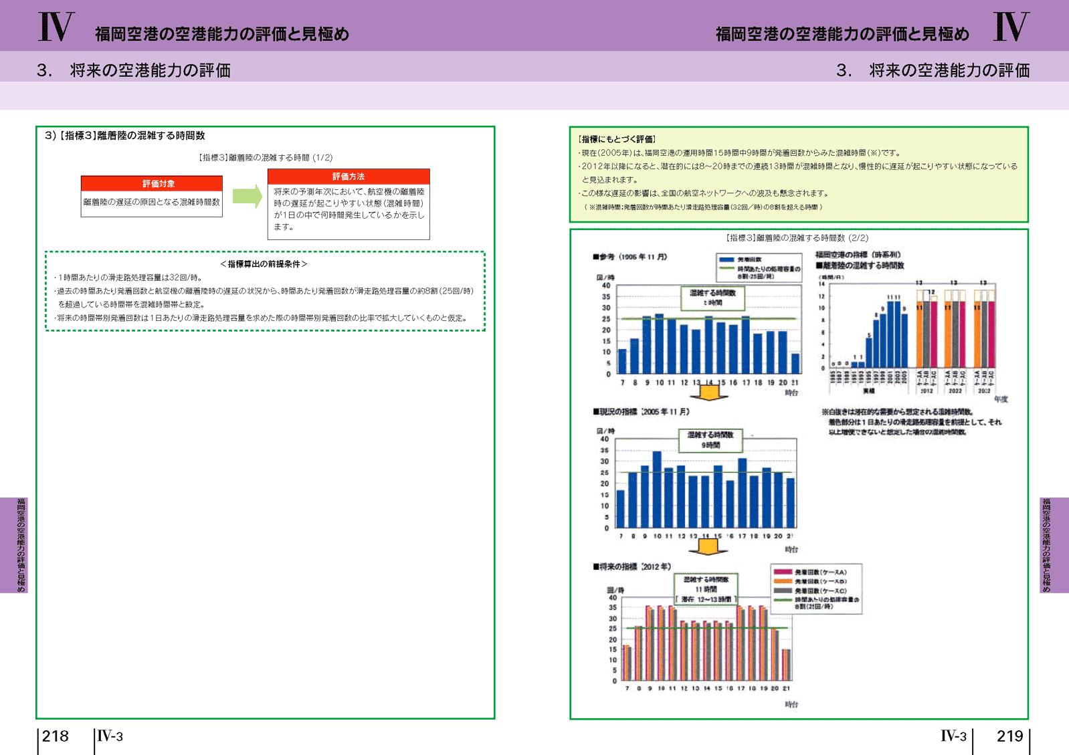Click the 混雑する時間数 1時間 callout box

click(712, 298)
